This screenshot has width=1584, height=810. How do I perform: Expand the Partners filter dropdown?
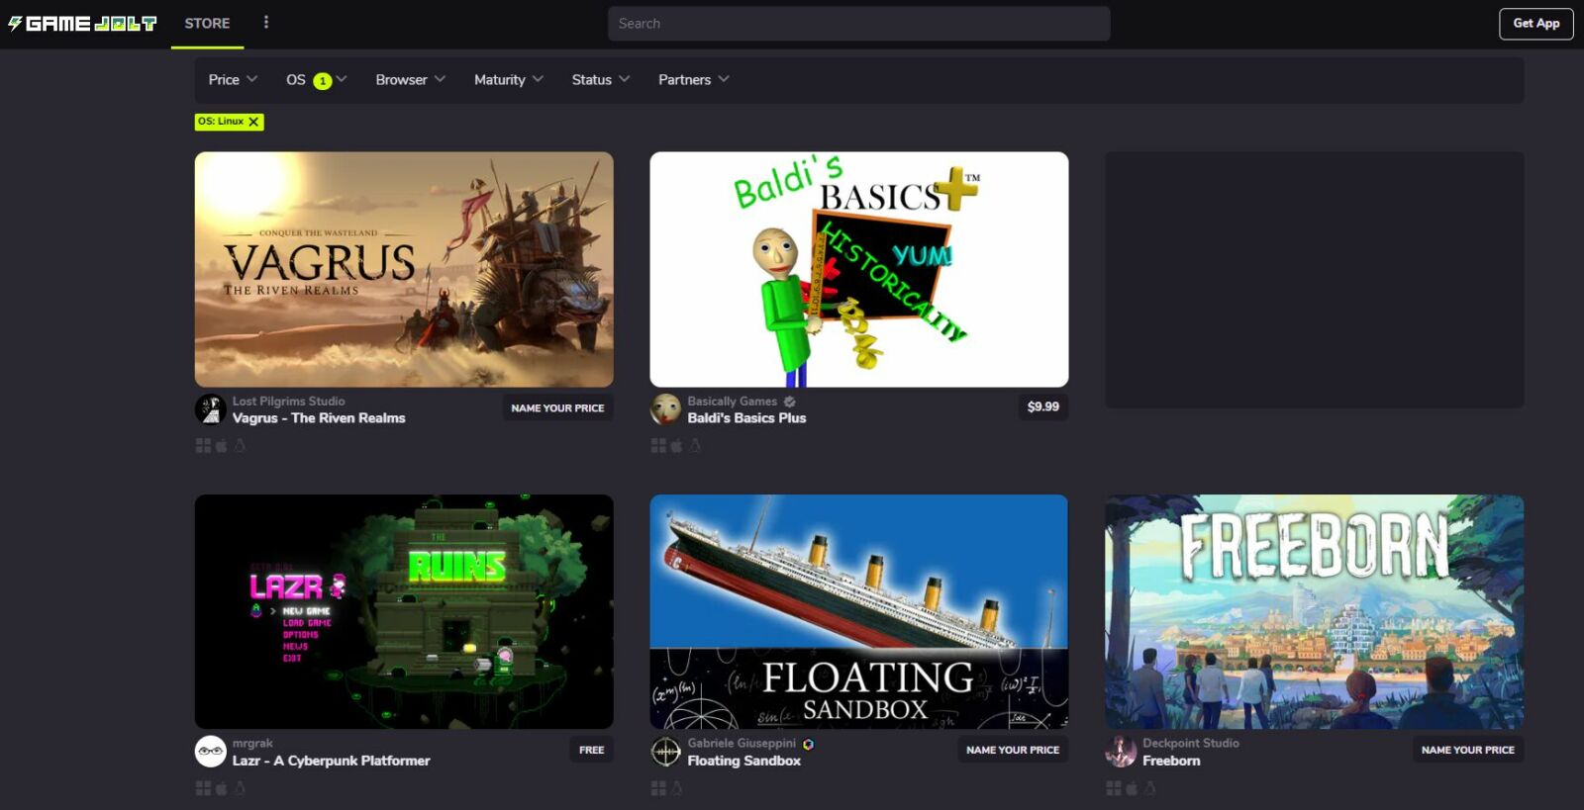694,80
